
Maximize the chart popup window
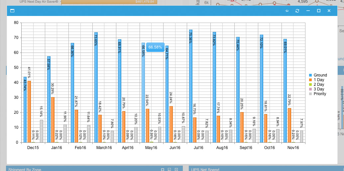click(x=318, y=11)
